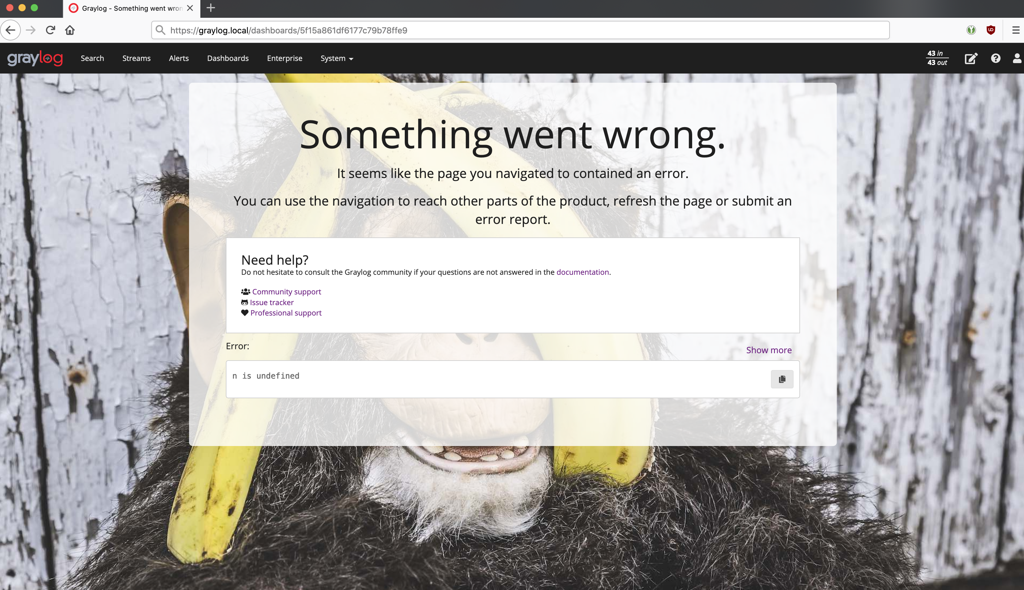Image resolution: width=1024 pixels, height=590 pixels.
Task: Click the 'Error:' label
Action: 237,346
